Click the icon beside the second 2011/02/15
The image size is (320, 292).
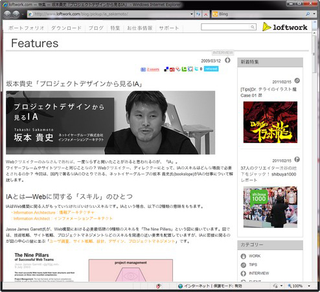point(297,159)
